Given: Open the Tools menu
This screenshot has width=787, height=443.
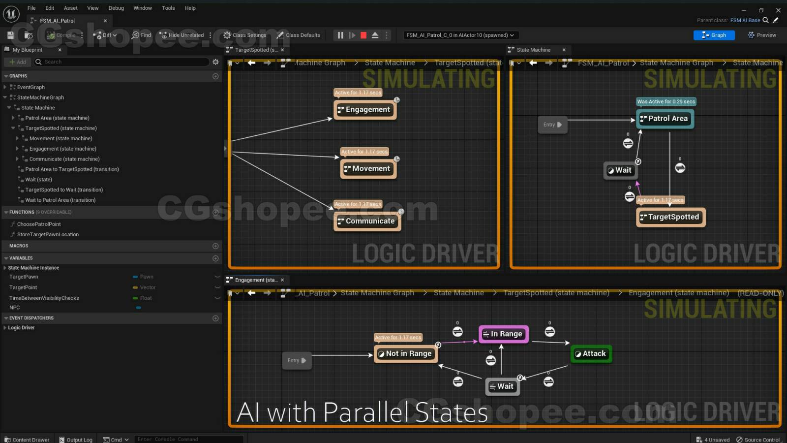Looking at the screenshot, I should point(168,8).
